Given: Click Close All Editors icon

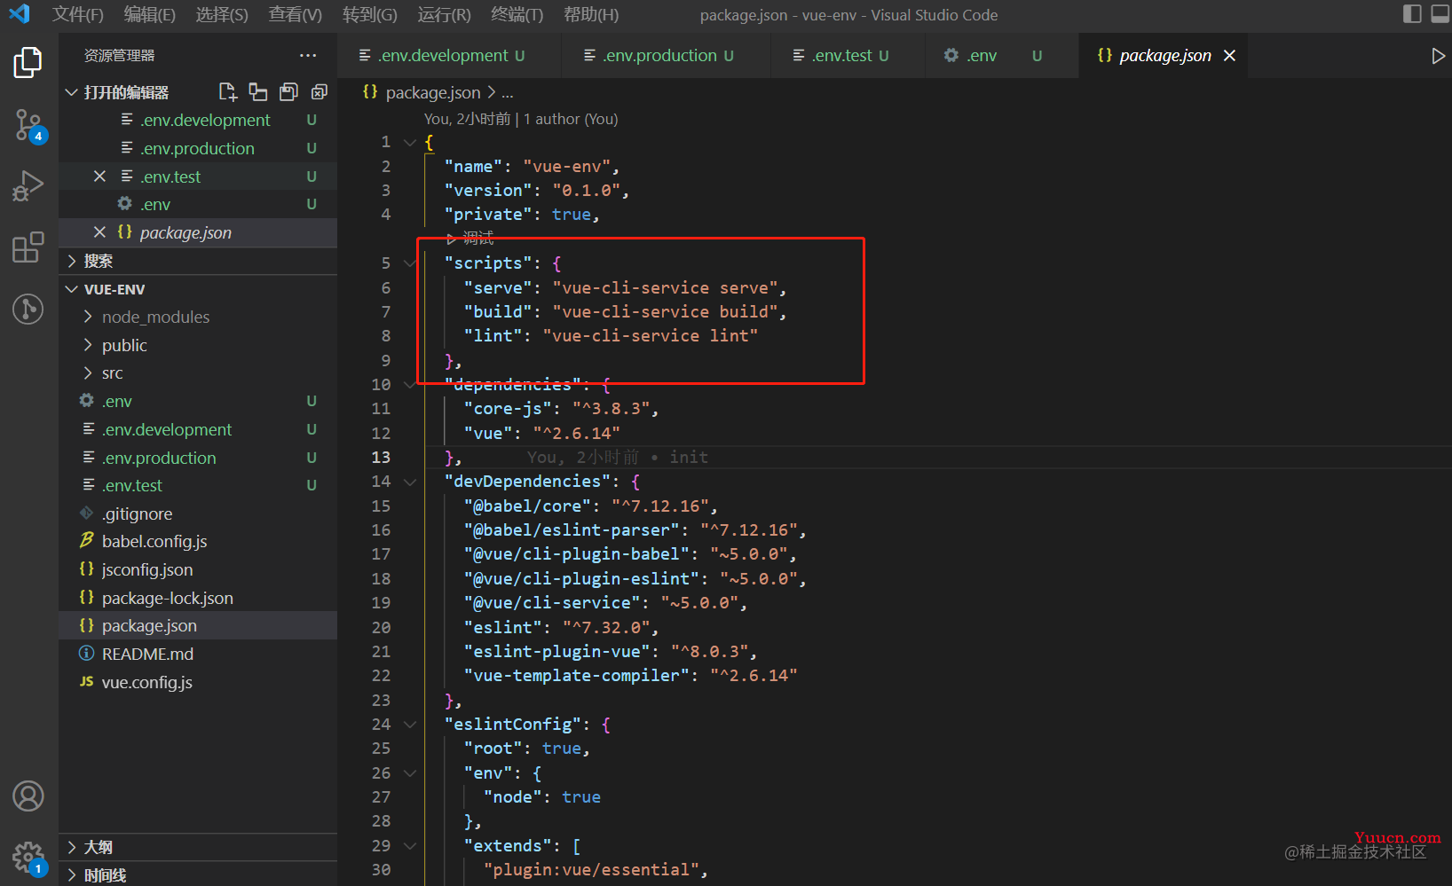Looking at the screenshot, I should [x=319, y=91].
